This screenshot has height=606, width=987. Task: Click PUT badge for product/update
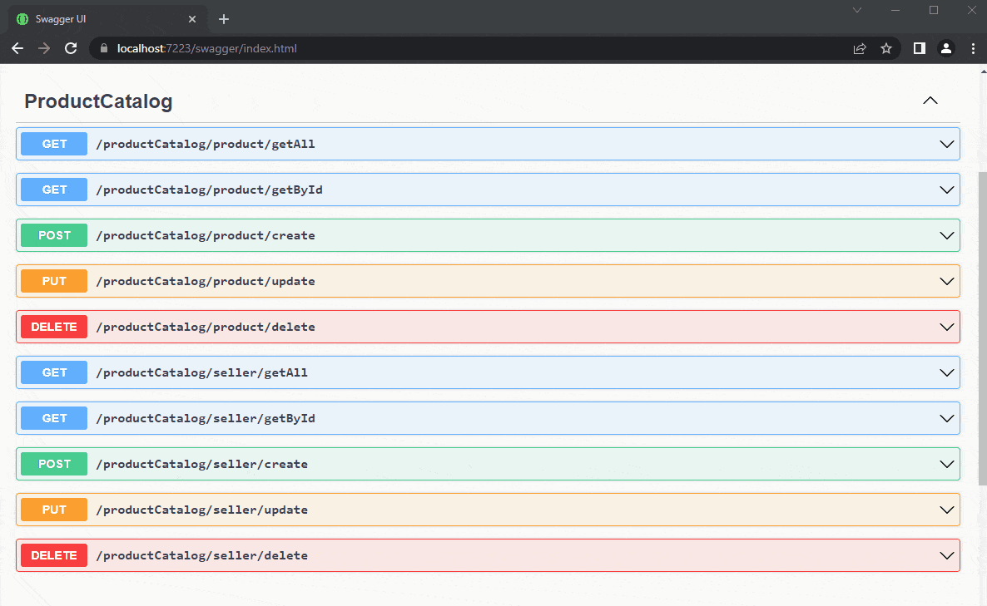54,281
